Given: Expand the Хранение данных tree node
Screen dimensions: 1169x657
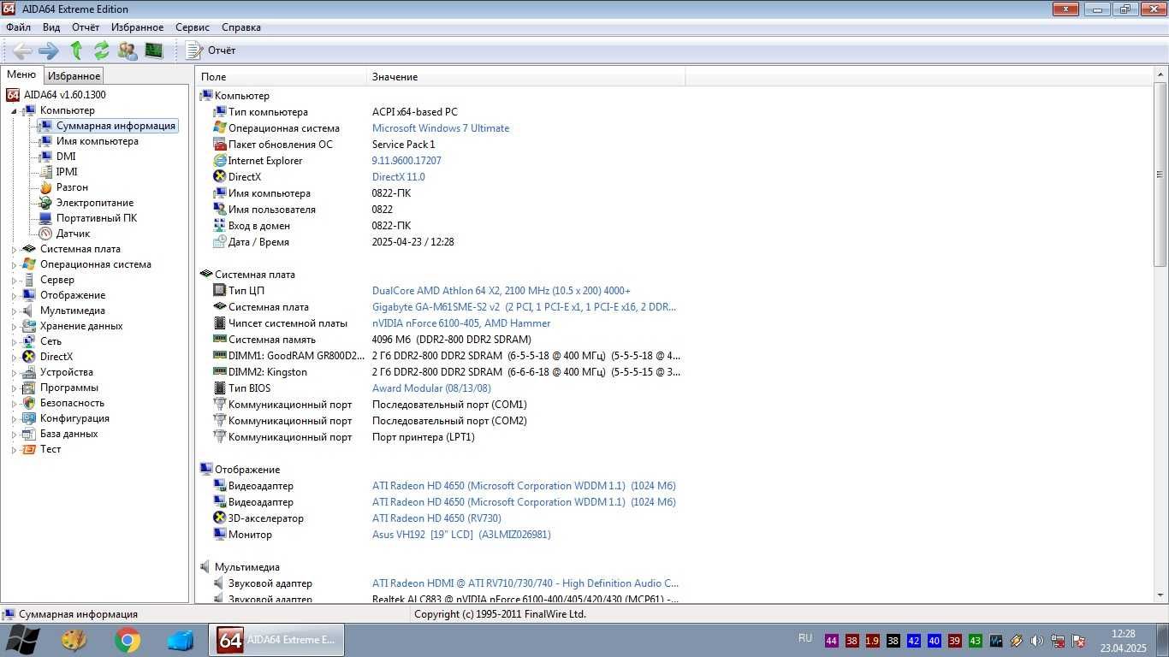Looking at the screenshot, I should pos(14,326).
